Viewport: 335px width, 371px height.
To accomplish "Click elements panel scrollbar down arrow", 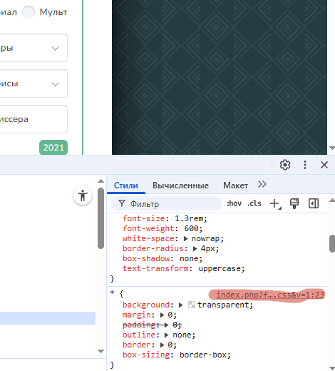I will tap(100, 351).
